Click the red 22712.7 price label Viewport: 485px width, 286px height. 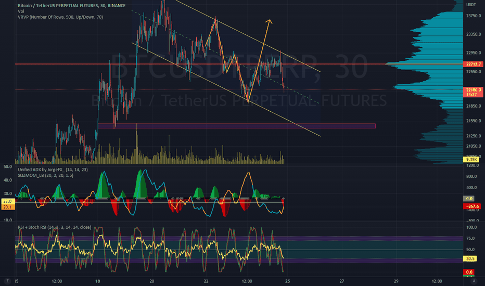tap(473, 64)
